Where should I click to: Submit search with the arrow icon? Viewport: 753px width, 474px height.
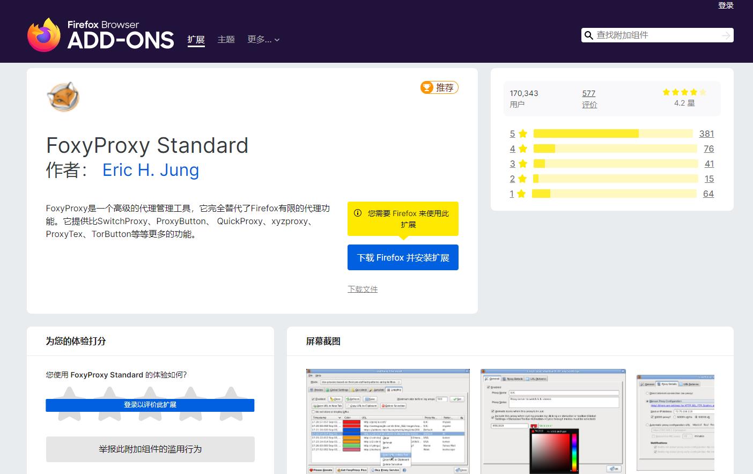click(x=726, y=35)
